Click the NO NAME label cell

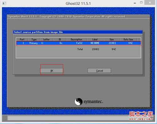95,43
